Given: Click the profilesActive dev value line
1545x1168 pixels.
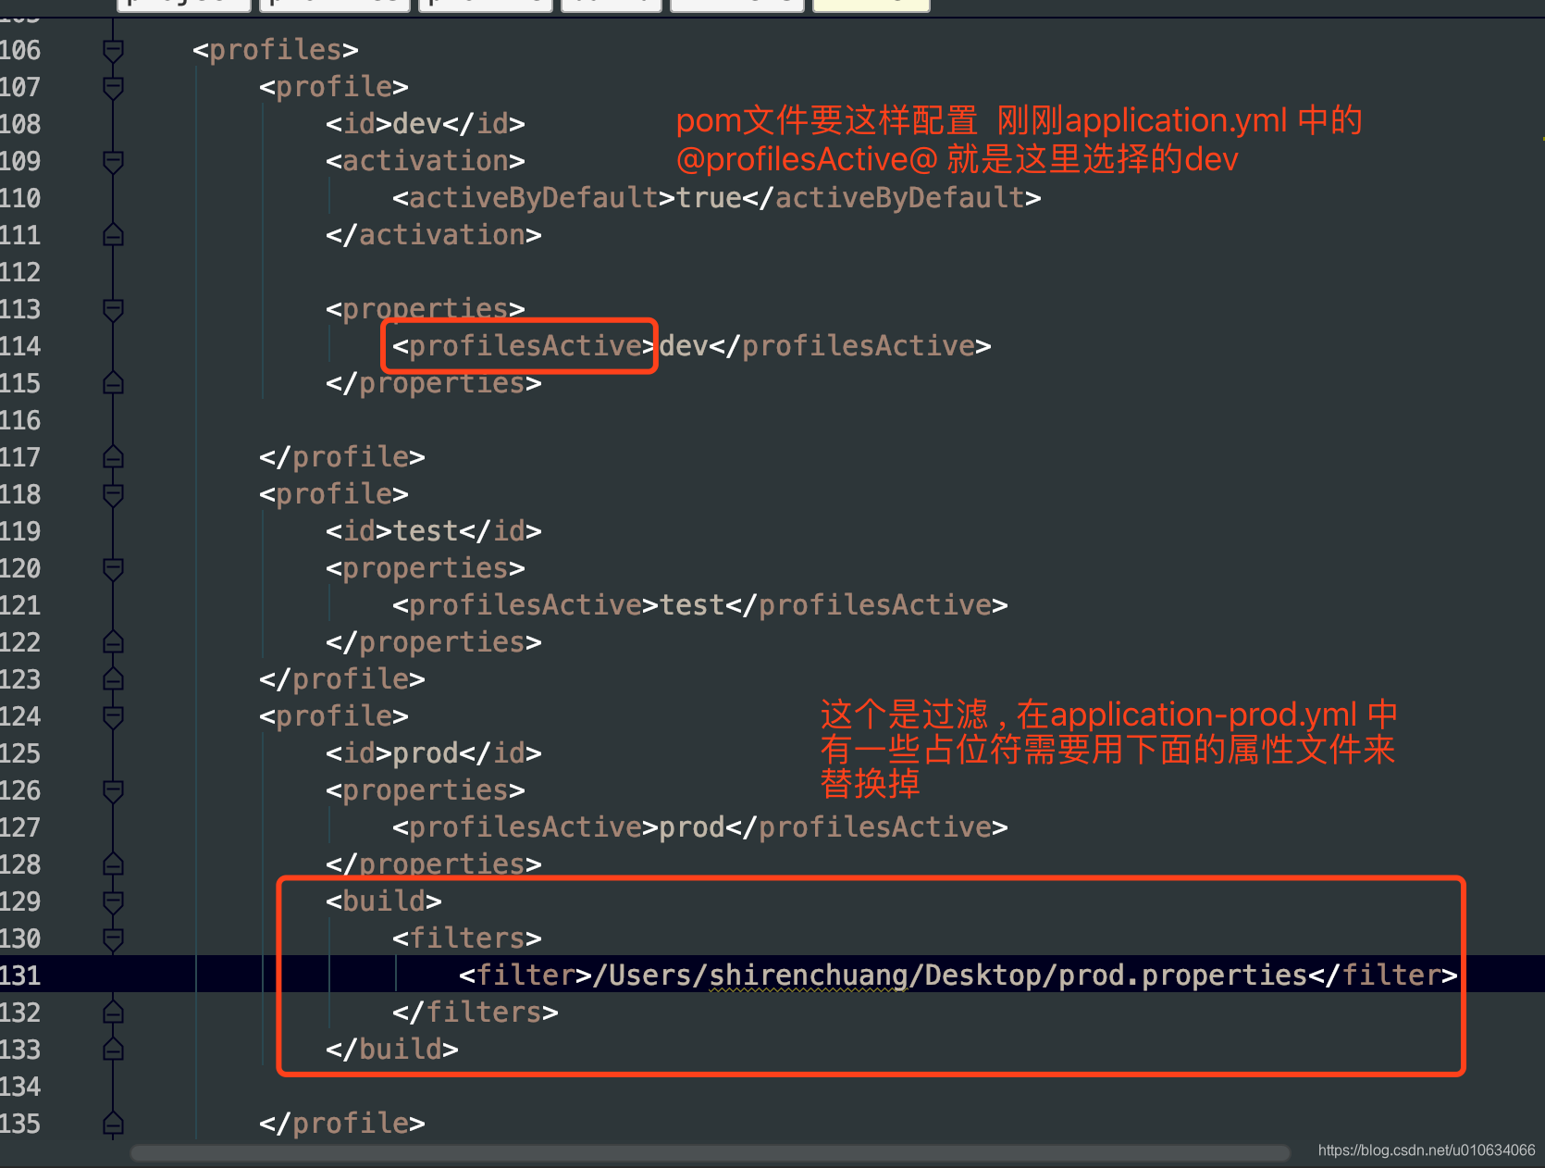Looking at the screenshot, I should (x=692, y=346).
